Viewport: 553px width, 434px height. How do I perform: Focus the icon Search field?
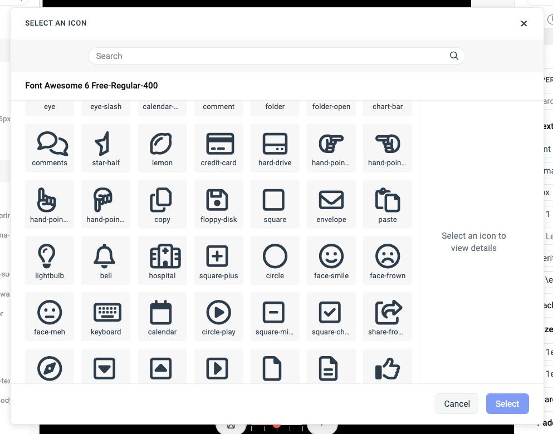click(x=276, y=56)
